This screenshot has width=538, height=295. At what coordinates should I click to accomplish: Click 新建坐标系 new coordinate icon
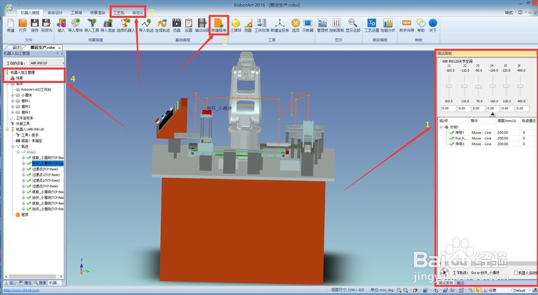coord(280,25)
